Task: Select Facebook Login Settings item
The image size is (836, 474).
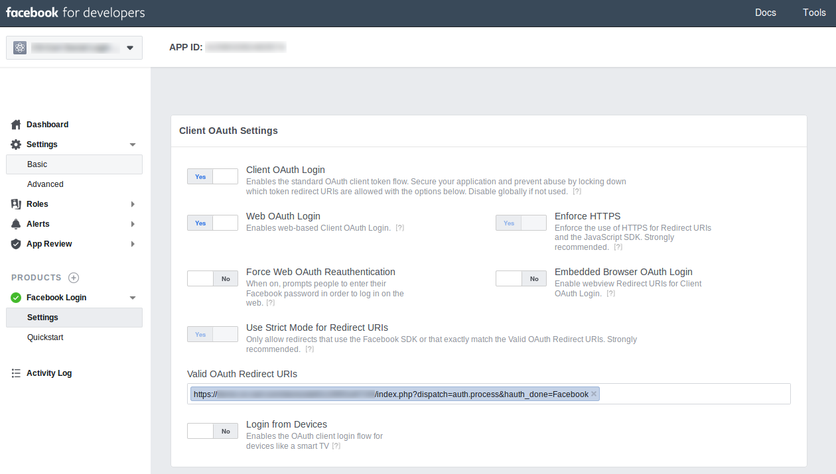Action: pyautogui.click(x=74, y=318)
